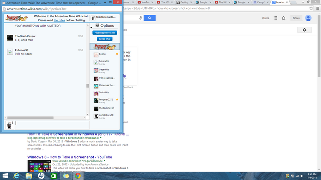Screen dimensions: 321x180
Task: Select Fulmine99 avatar in user list
Action: [96, 62]
